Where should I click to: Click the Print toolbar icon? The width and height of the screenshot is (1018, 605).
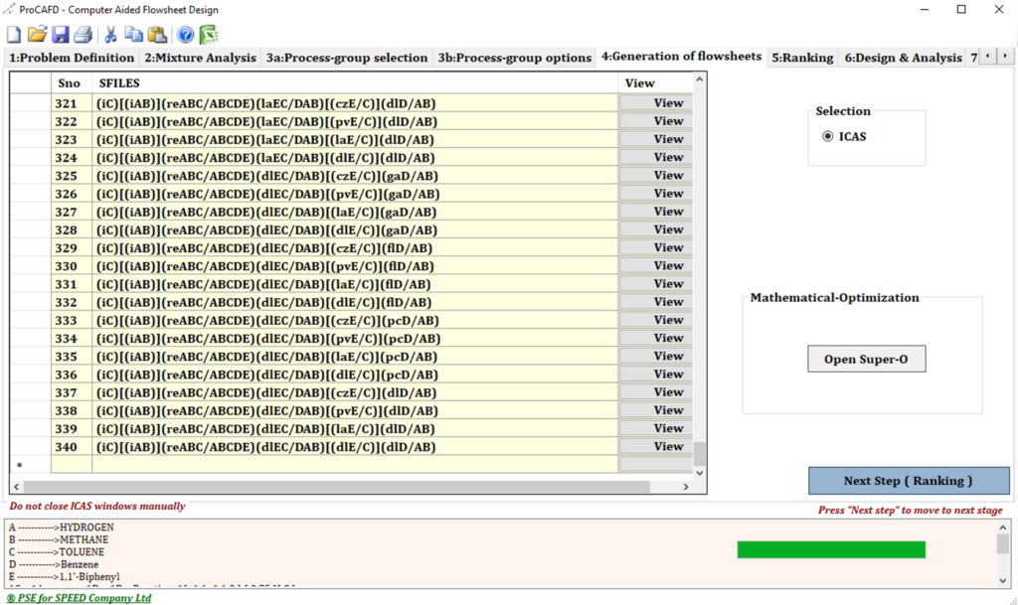point(84,35)
